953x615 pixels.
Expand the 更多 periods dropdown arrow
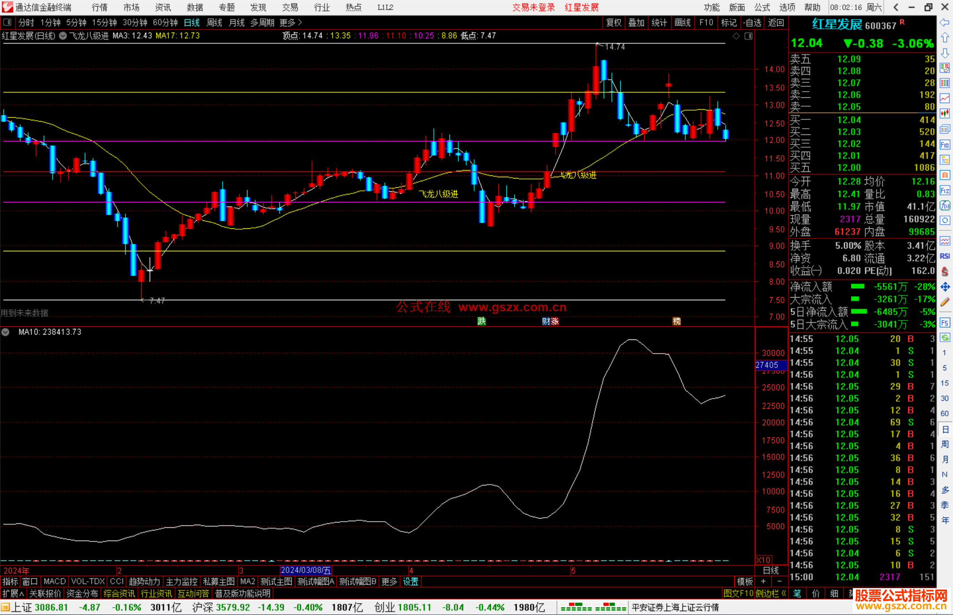(300, 22)
